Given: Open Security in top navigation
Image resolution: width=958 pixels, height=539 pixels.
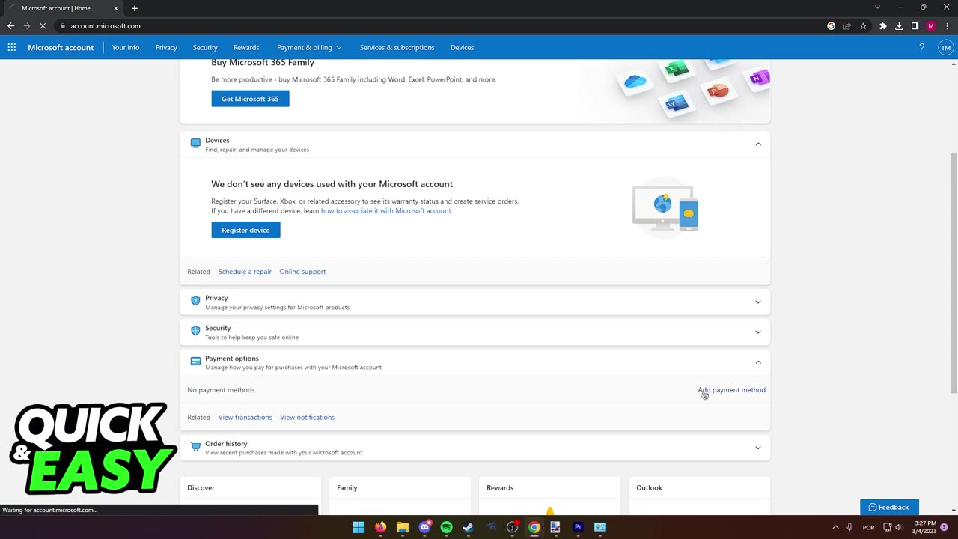Looking at the screenshot, I should point(205,47).
